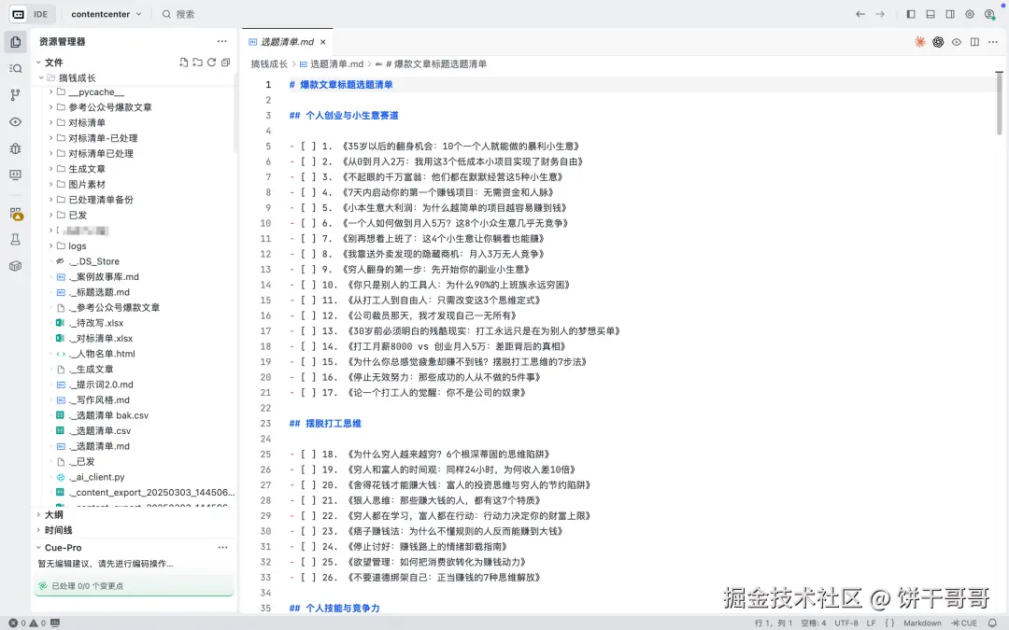Open the Search view in activity bar
Image resolution: width=1009 pixels, height=630 pixels.
click(16, 68)
